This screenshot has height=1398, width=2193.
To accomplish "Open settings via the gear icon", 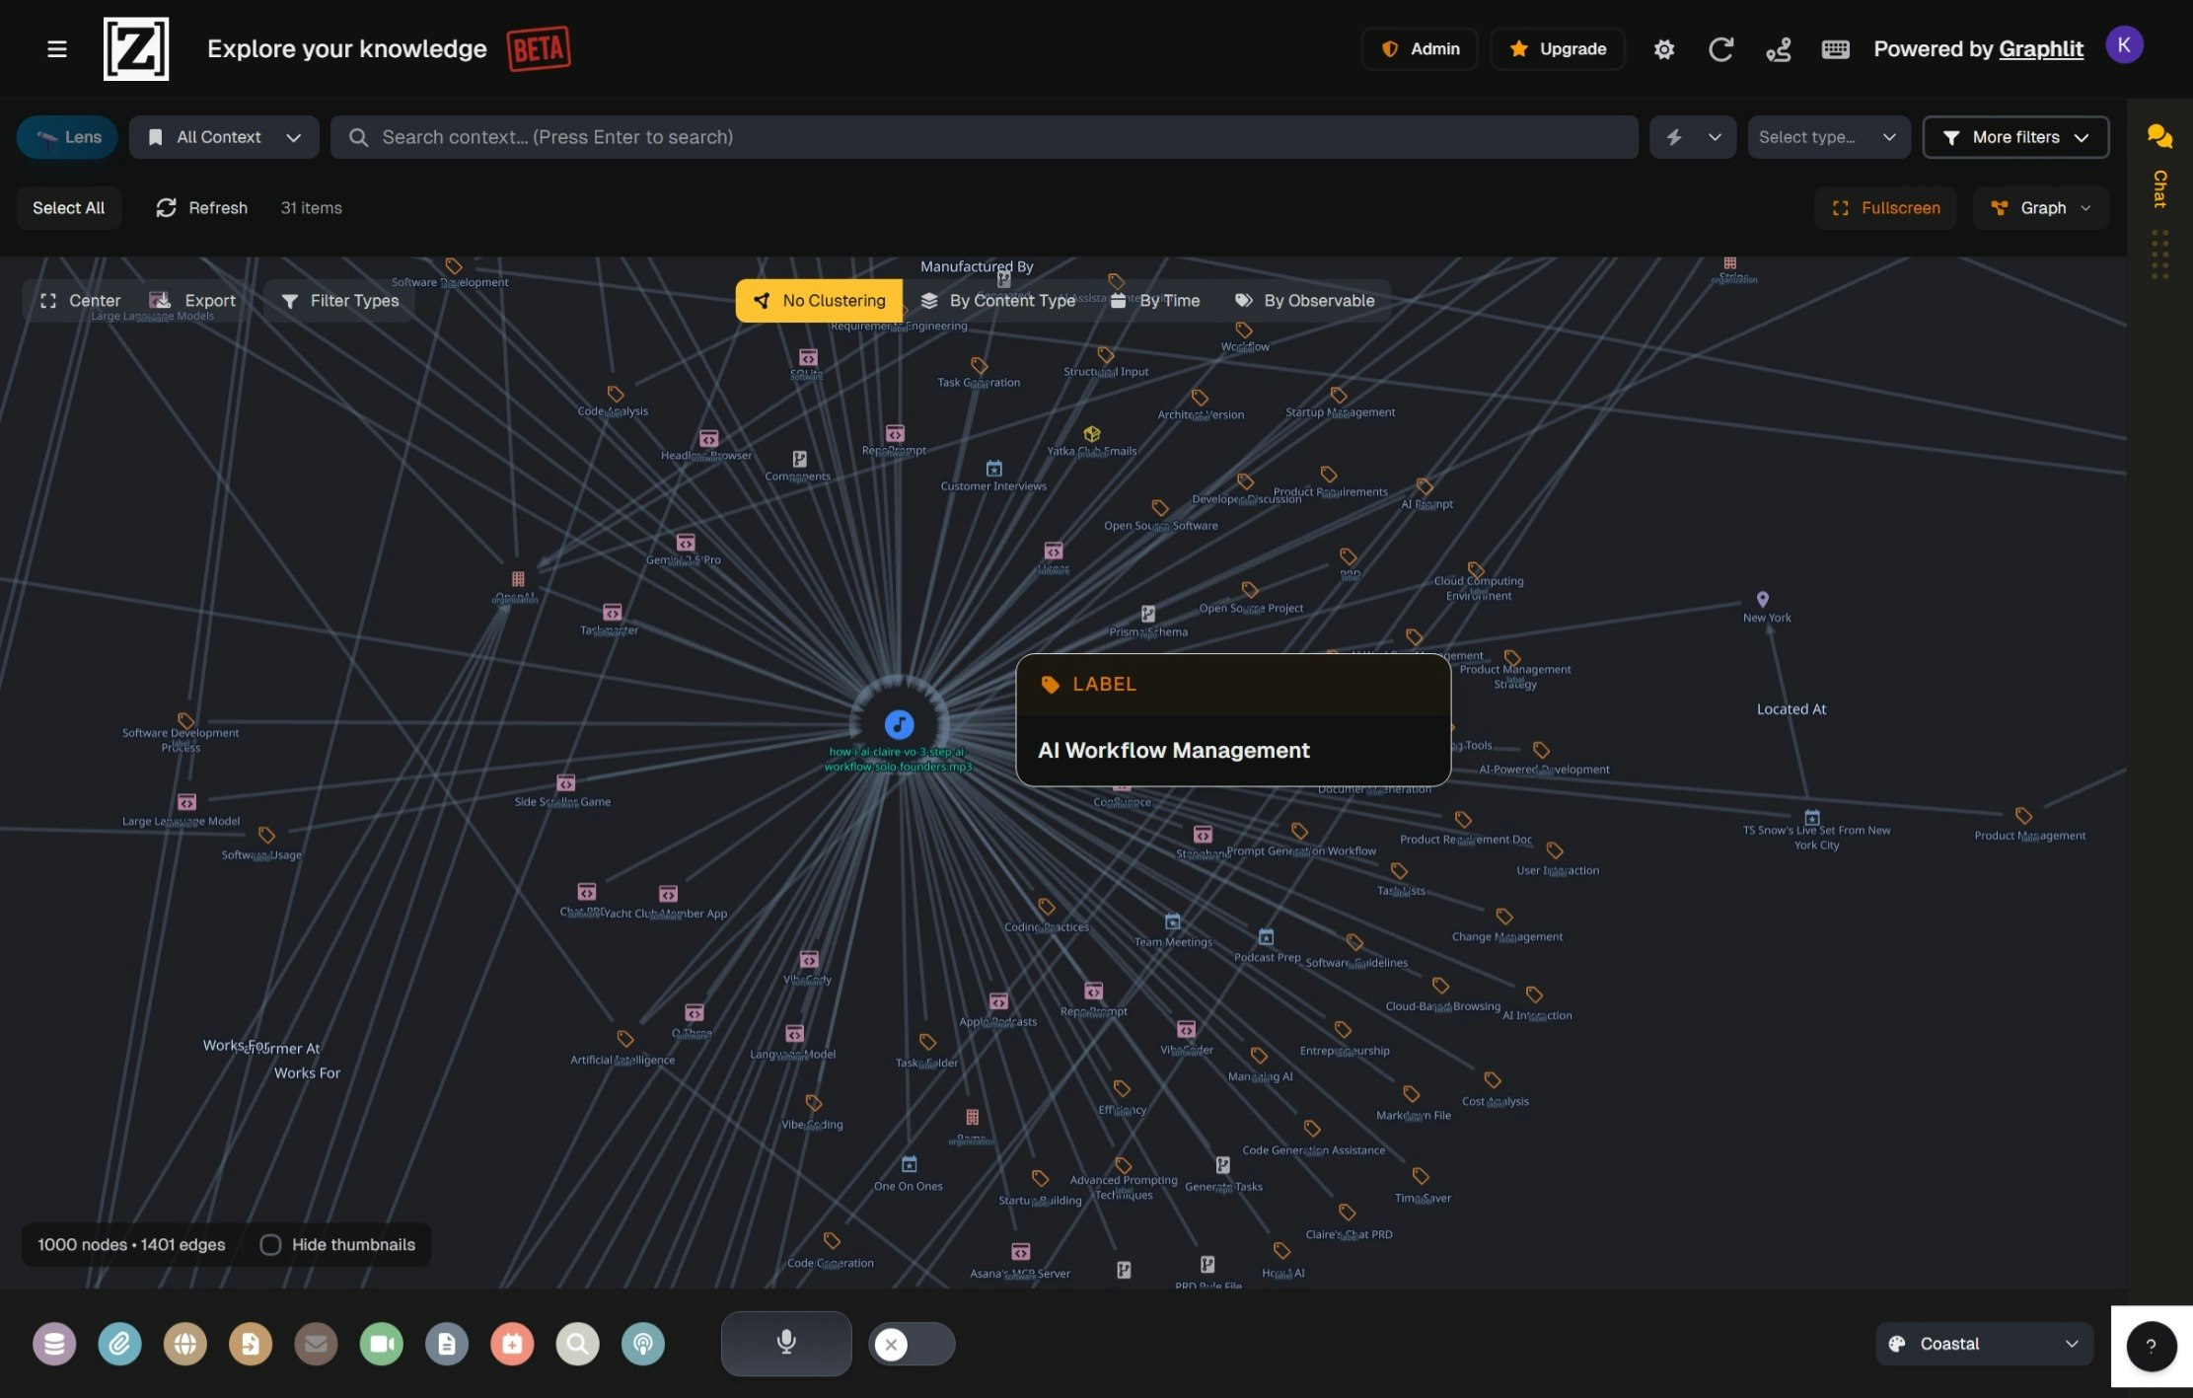I will pyautogui.click(x=1663, y=49).
